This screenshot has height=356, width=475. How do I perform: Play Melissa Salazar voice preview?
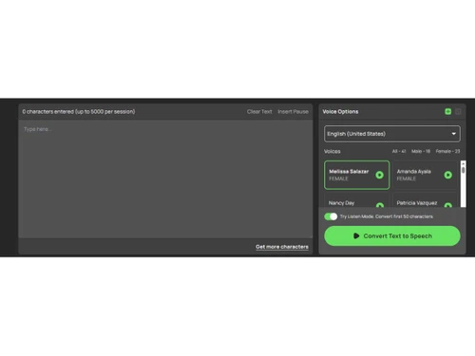[379, 175]
